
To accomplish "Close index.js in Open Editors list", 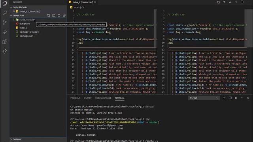I will (14, 11).
